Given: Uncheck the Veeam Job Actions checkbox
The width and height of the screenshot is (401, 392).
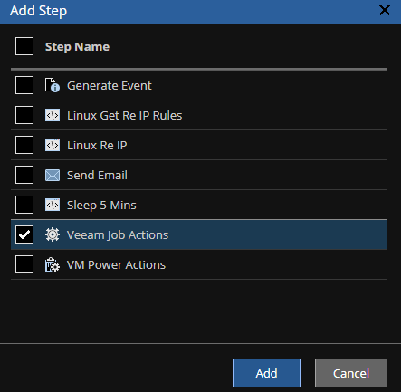Looking at the screenshot, I should [x=24, y=234].
